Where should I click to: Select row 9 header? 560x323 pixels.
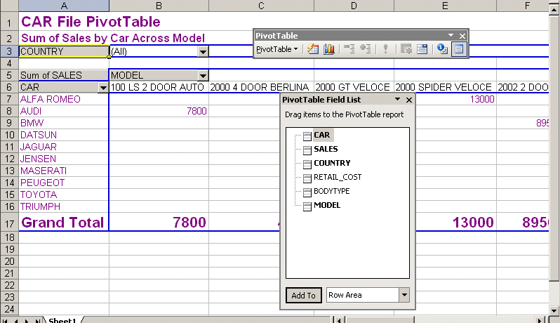(x=9, y=124)
